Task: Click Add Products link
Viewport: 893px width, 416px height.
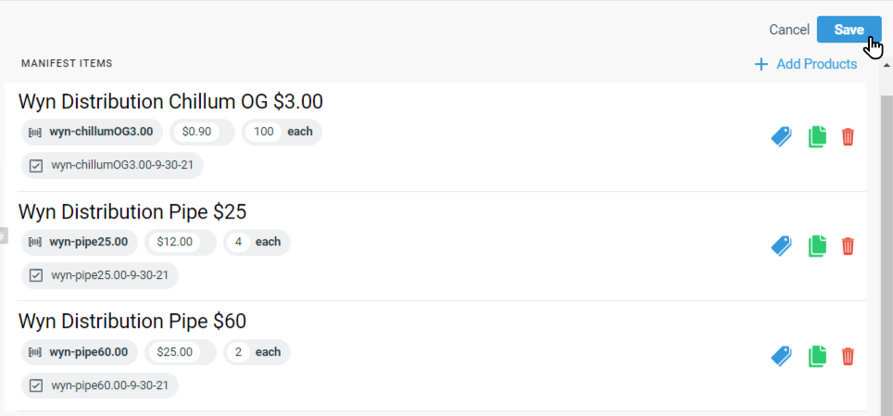Action: [x=805, y=64]
